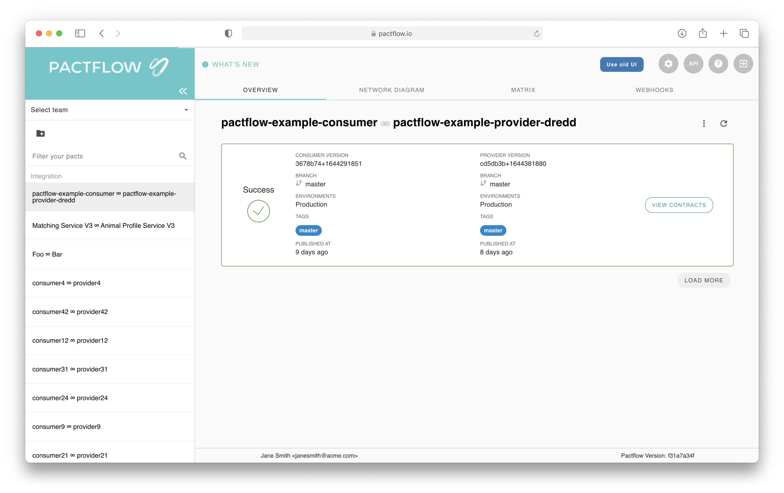Screen dimensions: 784x493
Task: Open the Matrix tab
Action: (x=523, y=90)
